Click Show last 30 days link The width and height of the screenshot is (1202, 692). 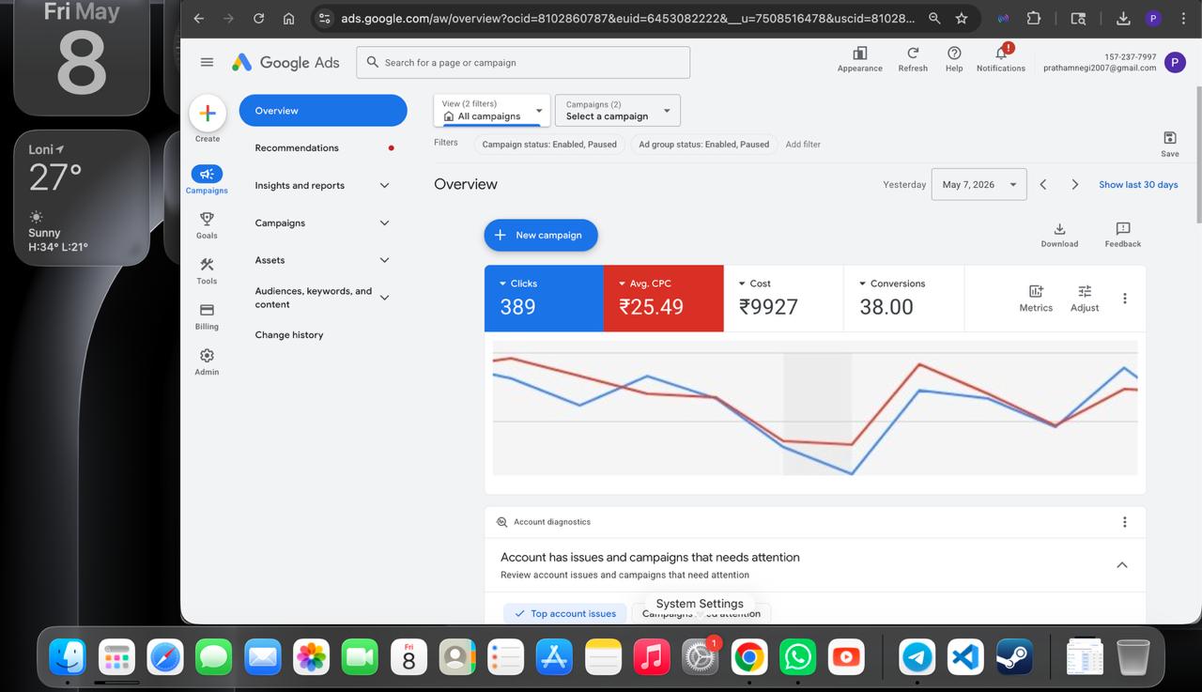click(1138, 185)
